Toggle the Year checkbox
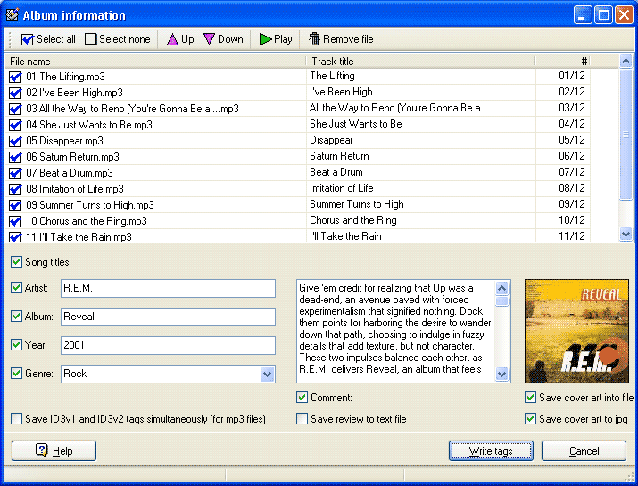The image size is (638, 486). click(x=16, y=345)
